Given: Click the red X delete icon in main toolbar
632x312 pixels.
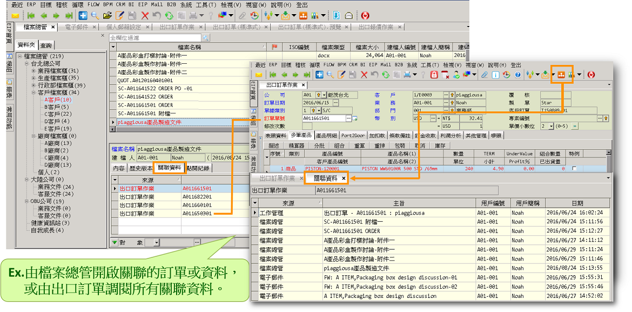Looking at the screenshot, I should [x=145, y=15].
